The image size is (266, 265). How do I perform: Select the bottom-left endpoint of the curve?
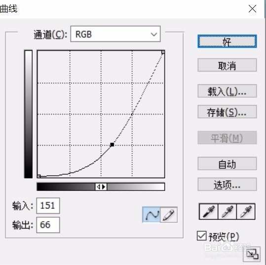(x=39, y=176)
